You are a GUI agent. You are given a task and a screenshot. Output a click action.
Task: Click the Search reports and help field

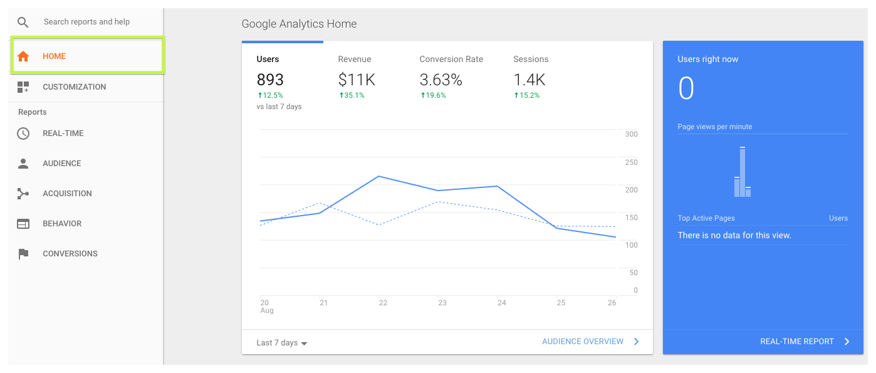click(86, 21)
